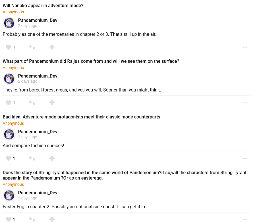Share the fashion choices answer
The height and width of the screenshot is (223, 253).
(x=52, y=159)
